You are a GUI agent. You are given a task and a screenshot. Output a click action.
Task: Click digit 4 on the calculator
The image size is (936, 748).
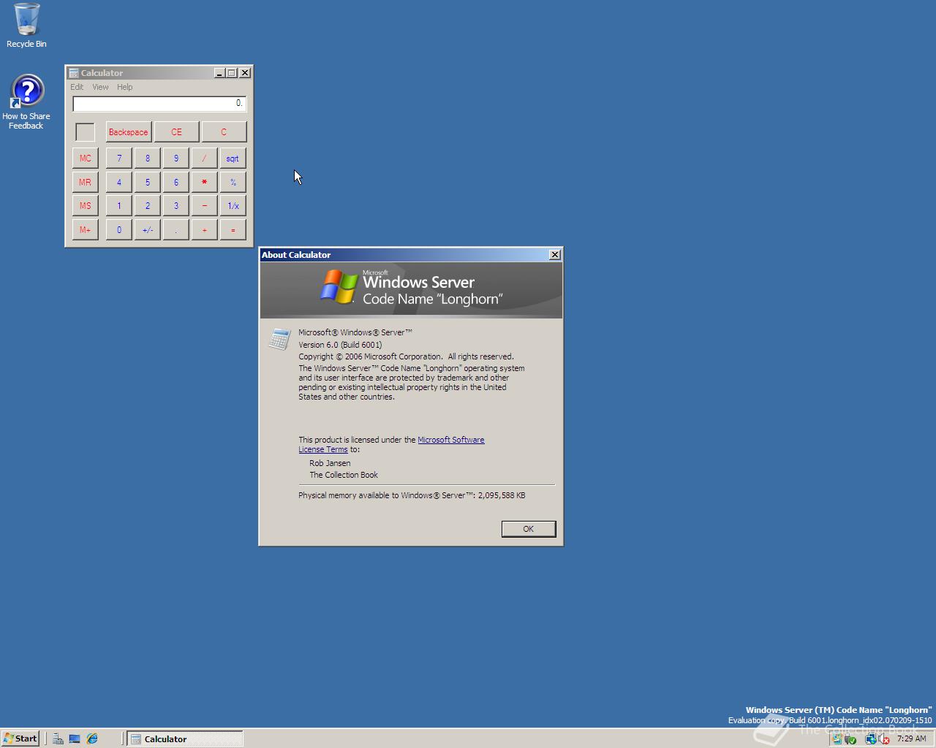point(119,182)
